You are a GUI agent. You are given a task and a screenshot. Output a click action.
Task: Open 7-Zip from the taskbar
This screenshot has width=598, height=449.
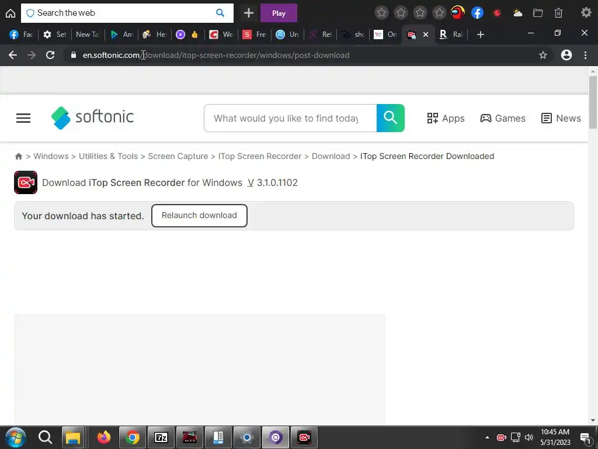(x=161, y=437)
